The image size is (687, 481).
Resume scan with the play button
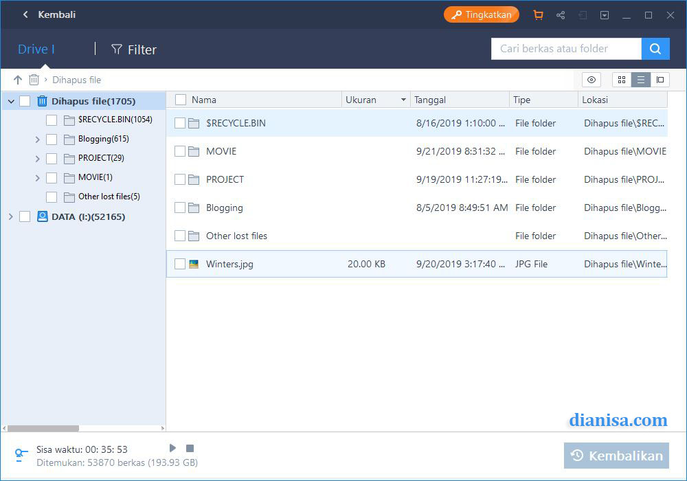coord(173,448)
